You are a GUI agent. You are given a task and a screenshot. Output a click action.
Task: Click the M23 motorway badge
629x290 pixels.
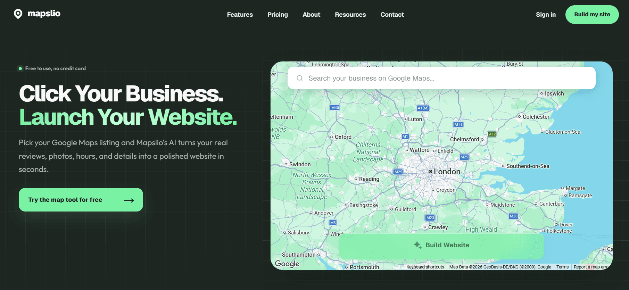(x=430, y=218)
